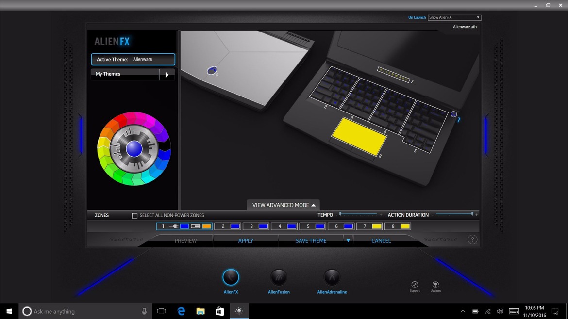Click the Action Duration plus button
The image size is (568, 319).
(x=476, y=215)
